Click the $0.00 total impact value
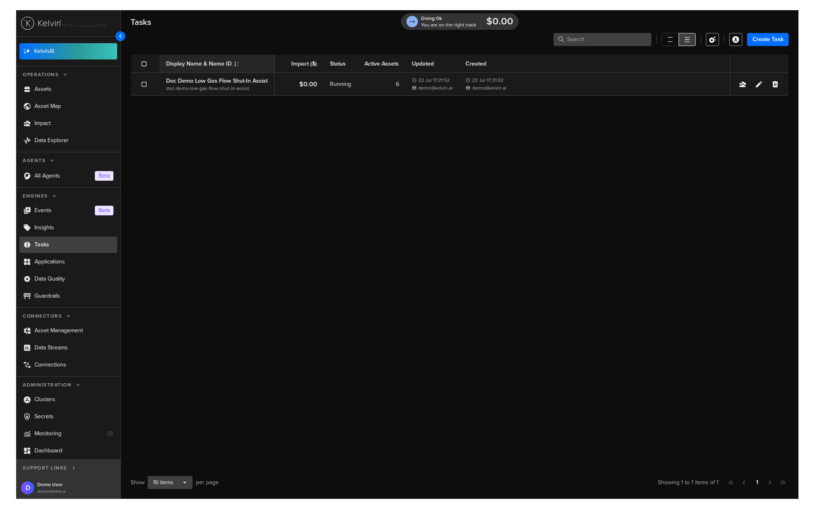The image size is (815, 509). pyautogui.click(x=499, y=22)
